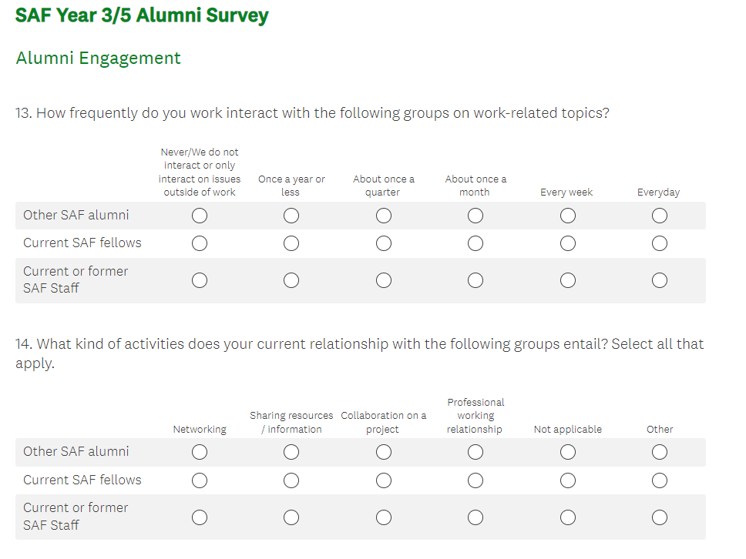Select 'Everyday' for Other SAF alumni frequency
This screenshot has width=746, height=559.
pyautogui.click(x=659, y=216)
